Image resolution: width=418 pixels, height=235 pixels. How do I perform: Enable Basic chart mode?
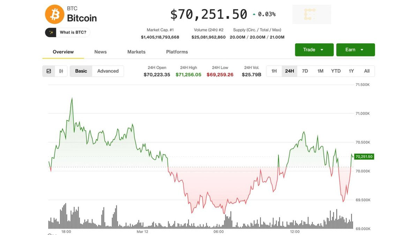pyautogui.click(x=81, y=71)
